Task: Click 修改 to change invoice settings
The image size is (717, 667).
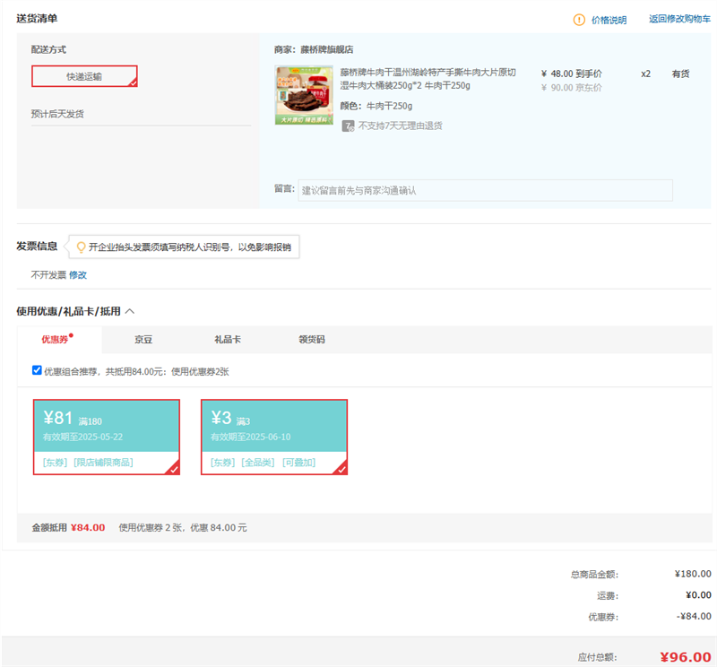Action: (x=78, y=275)
